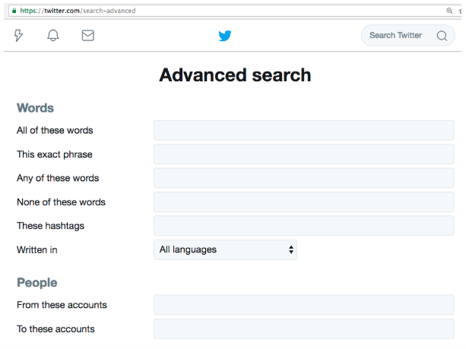Click the 'Any of these words' label
The width and height of the screenshot is (466, 349).
tap(58, 178)
